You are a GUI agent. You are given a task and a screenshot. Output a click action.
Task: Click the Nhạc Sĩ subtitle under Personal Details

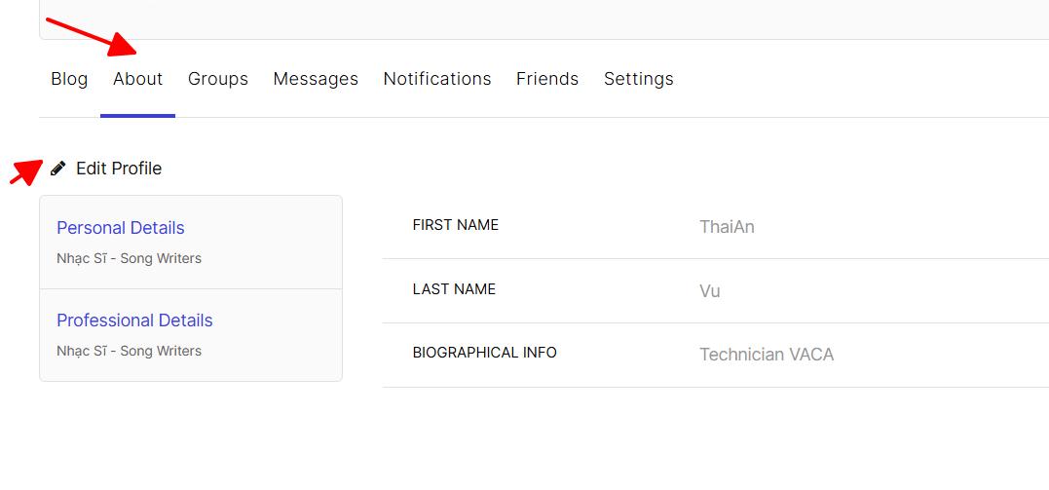click(x=130, y=258)
